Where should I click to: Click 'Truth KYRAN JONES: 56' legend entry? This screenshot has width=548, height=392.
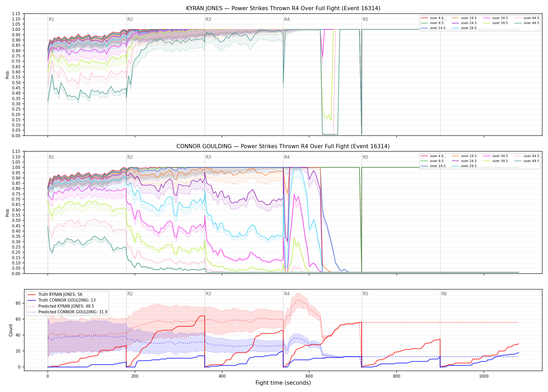(x=55, y=295)
